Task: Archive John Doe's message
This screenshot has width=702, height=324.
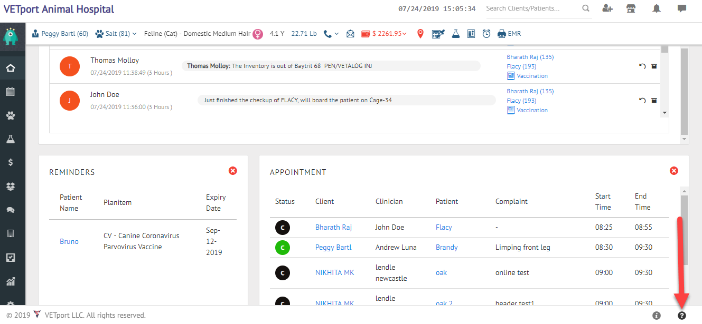Action: click(654, 101)
